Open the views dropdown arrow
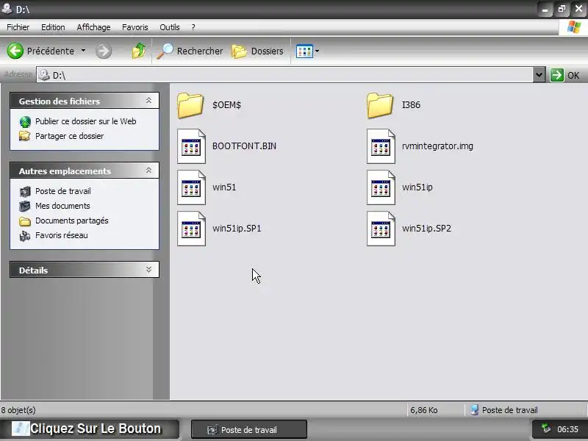This screenshot has height=441, width=588. (x=318, y=51)
